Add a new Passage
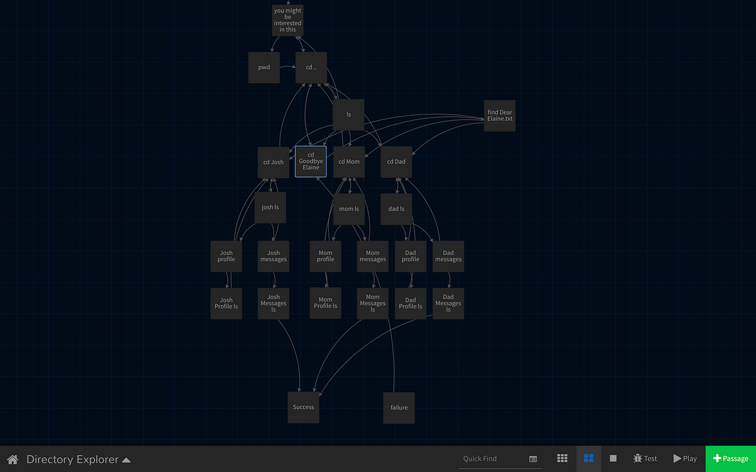The height and width of the screenshot is (472, 756). pos(731,459)
